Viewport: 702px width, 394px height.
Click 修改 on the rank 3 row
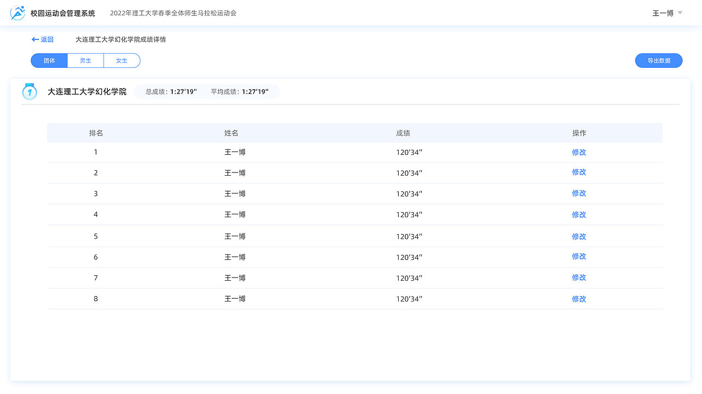point(579,193)
